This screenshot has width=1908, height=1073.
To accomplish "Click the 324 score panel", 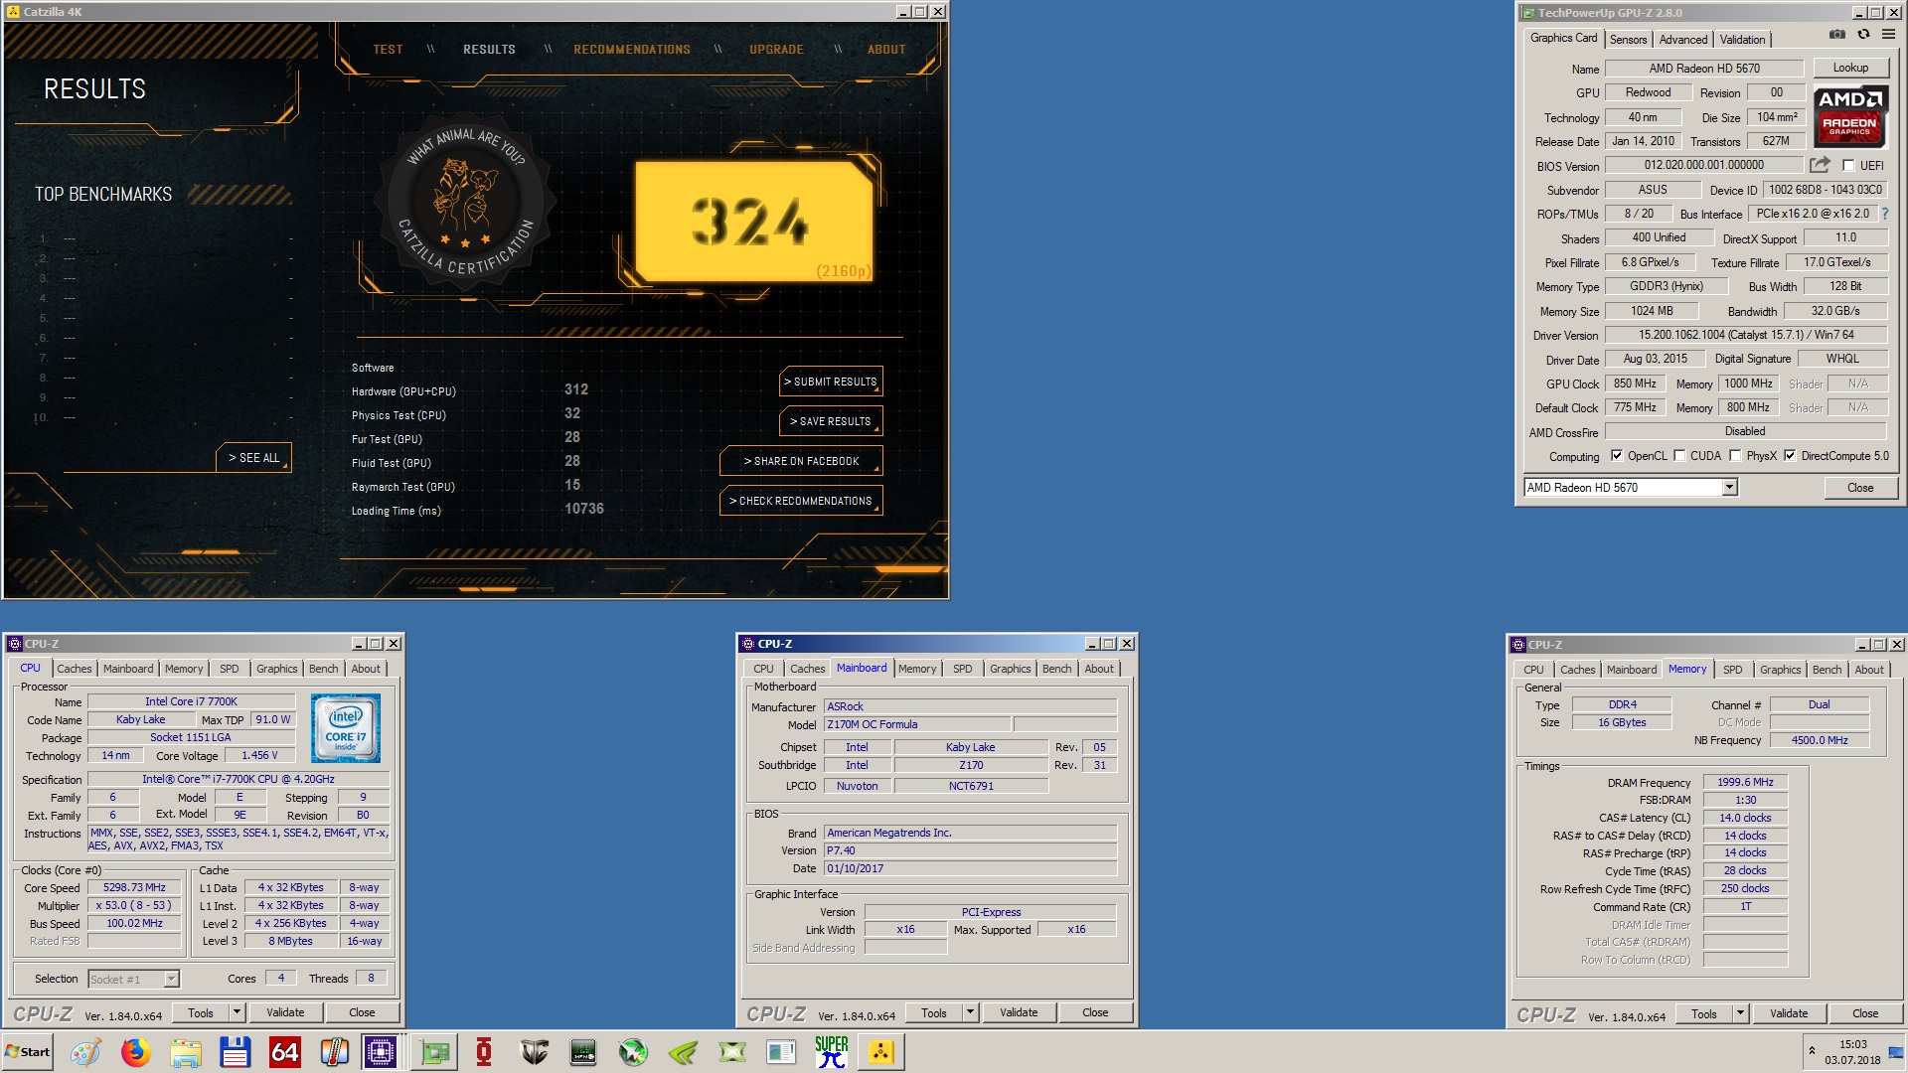I will (x=753, y=223).
